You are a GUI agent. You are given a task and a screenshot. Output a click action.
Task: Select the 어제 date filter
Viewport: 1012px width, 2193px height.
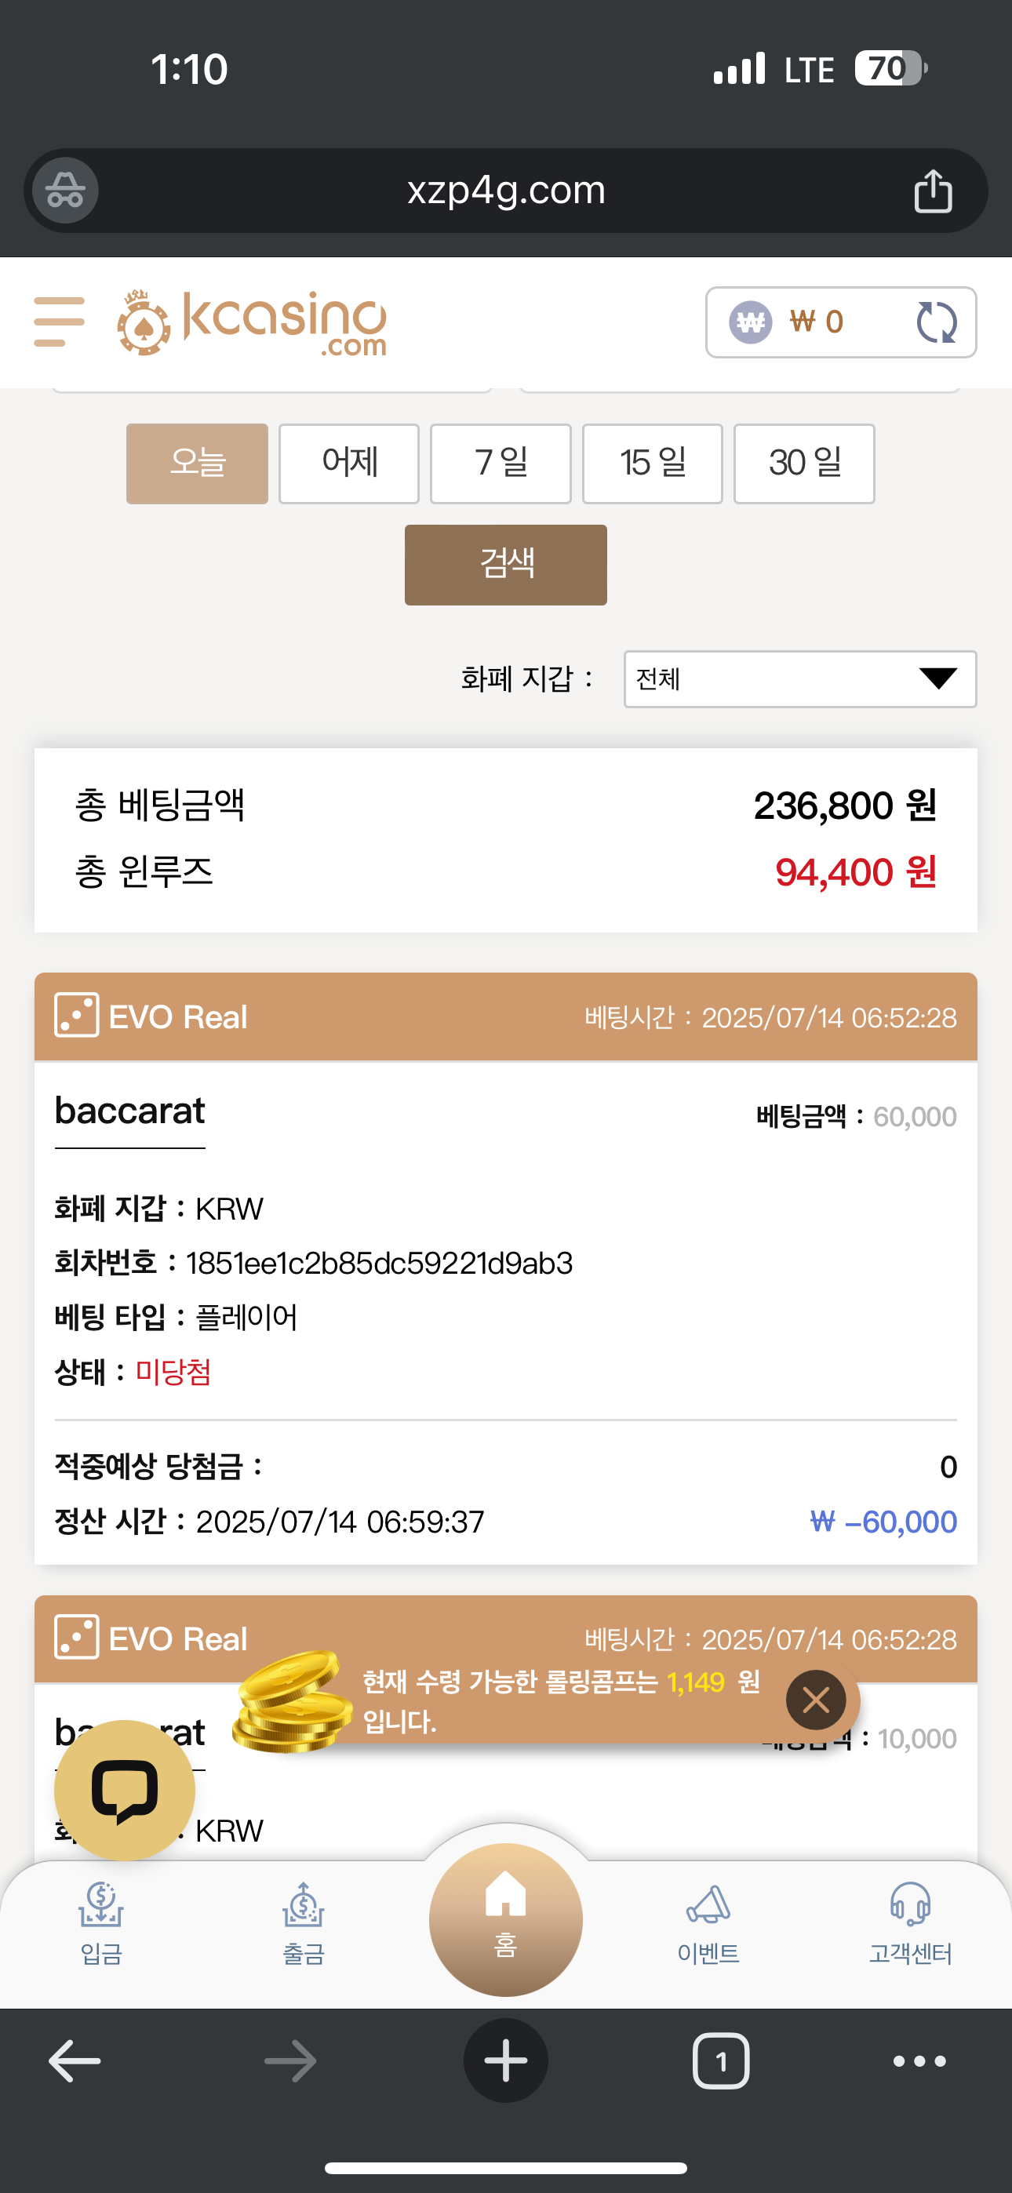pos(349,463)
